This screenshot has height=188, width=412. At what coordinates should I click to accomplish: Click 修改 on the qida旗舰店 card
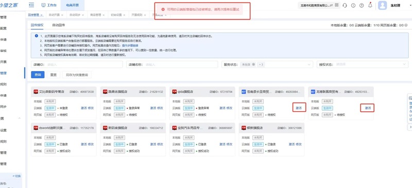point(229,108)
